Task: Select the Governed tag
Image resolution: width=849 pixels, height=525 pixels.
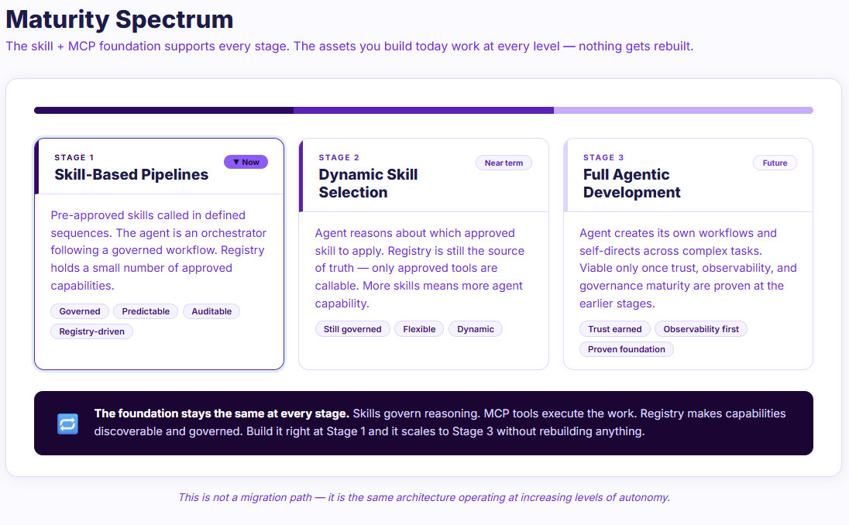Action: coord(80,311)
